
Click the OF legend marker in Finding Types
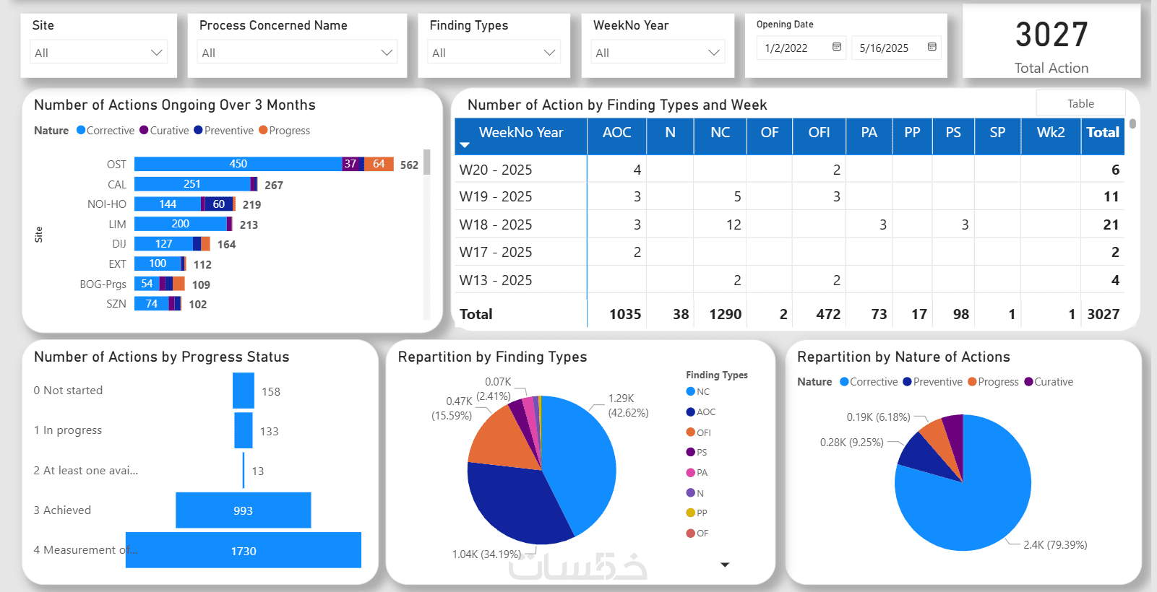pyautogui.click(x=690, y=533)
